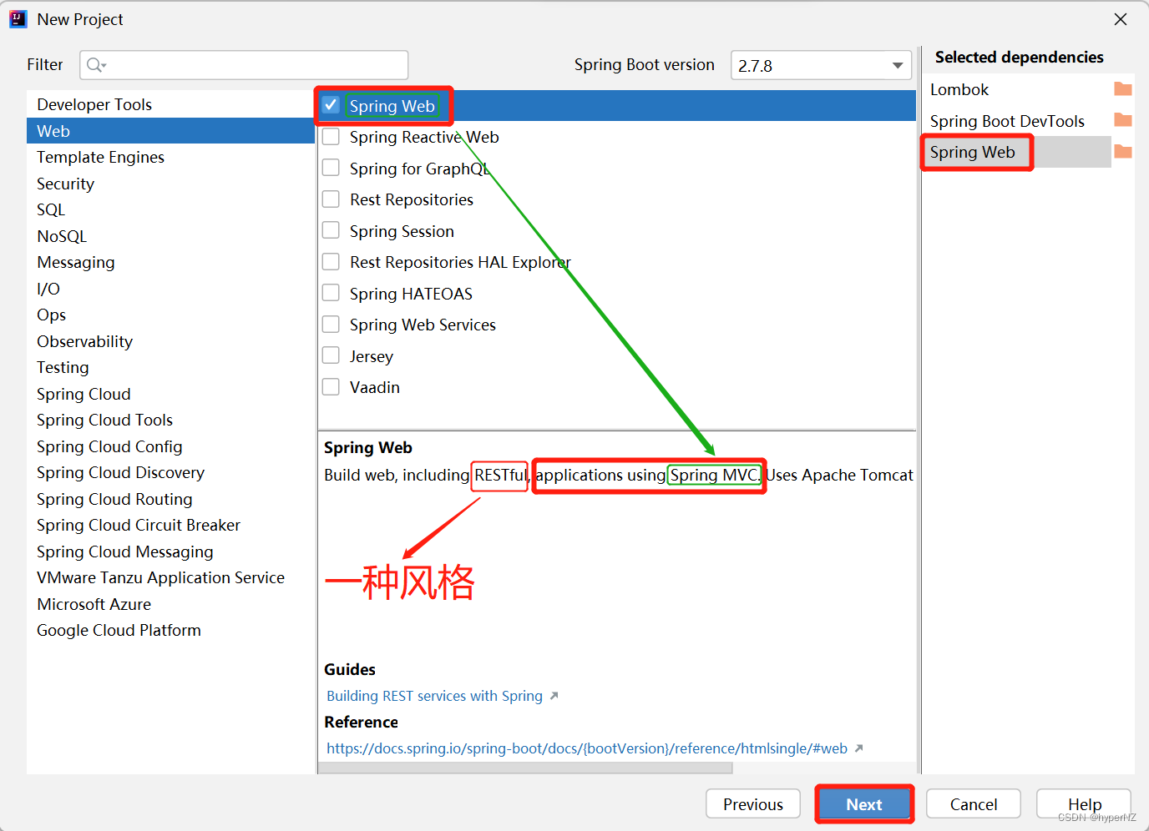Cancel the New Project dialog
The width and height of the screenshot is (1149, 831).
(974, 804)
